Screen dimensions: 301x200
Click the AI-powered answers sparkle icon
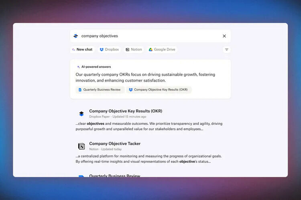click(x=78, y=67)
